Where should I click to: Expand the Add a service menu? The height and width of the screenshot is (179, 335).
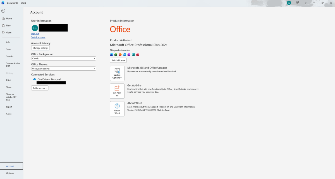[x=39, y=88]
